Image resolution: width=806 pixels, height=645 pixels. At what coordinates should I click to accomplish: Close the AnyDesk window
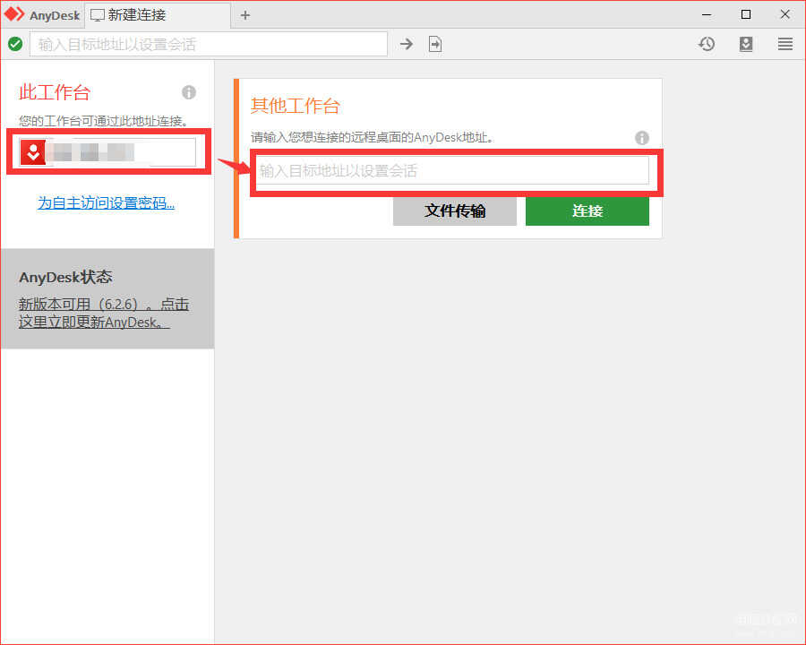point(785,15)
